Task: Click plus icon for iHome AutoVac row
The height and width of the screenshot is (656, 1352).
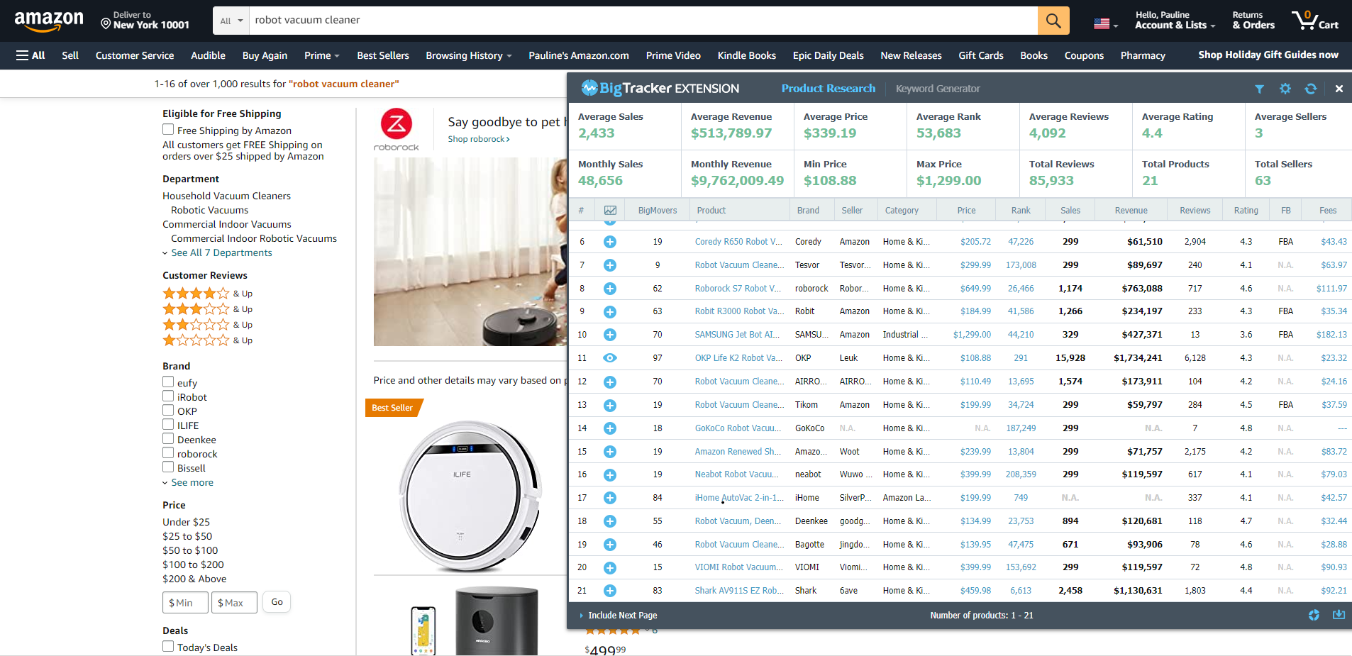Action: [x=609, y=498]
